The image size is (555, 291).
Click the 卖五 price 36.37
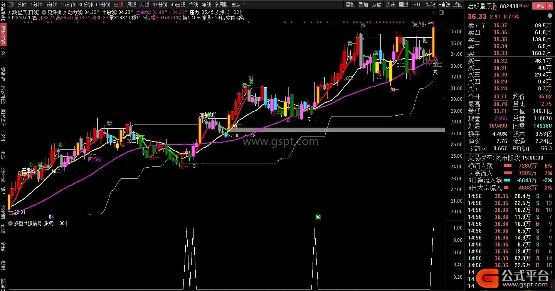[500, 25]
